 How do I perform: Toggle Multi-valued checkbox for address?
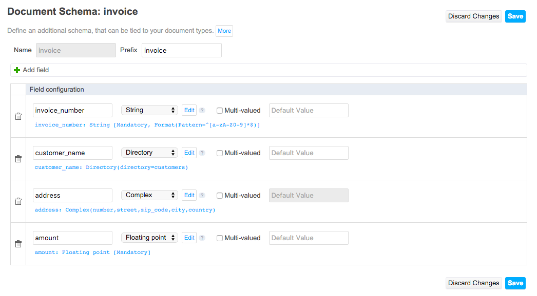[x=220, y=196]
